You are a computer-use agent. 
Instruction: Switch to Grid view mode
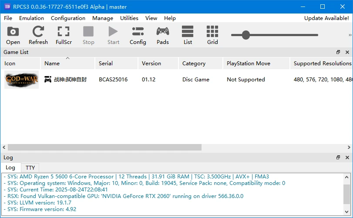(x=212, y=35)
